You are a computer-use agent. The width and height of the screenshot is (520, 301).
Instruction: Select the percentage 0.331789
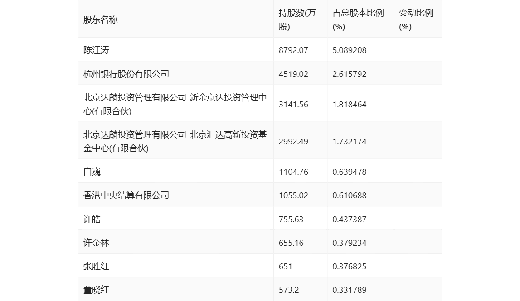click(x=350, y=290)
